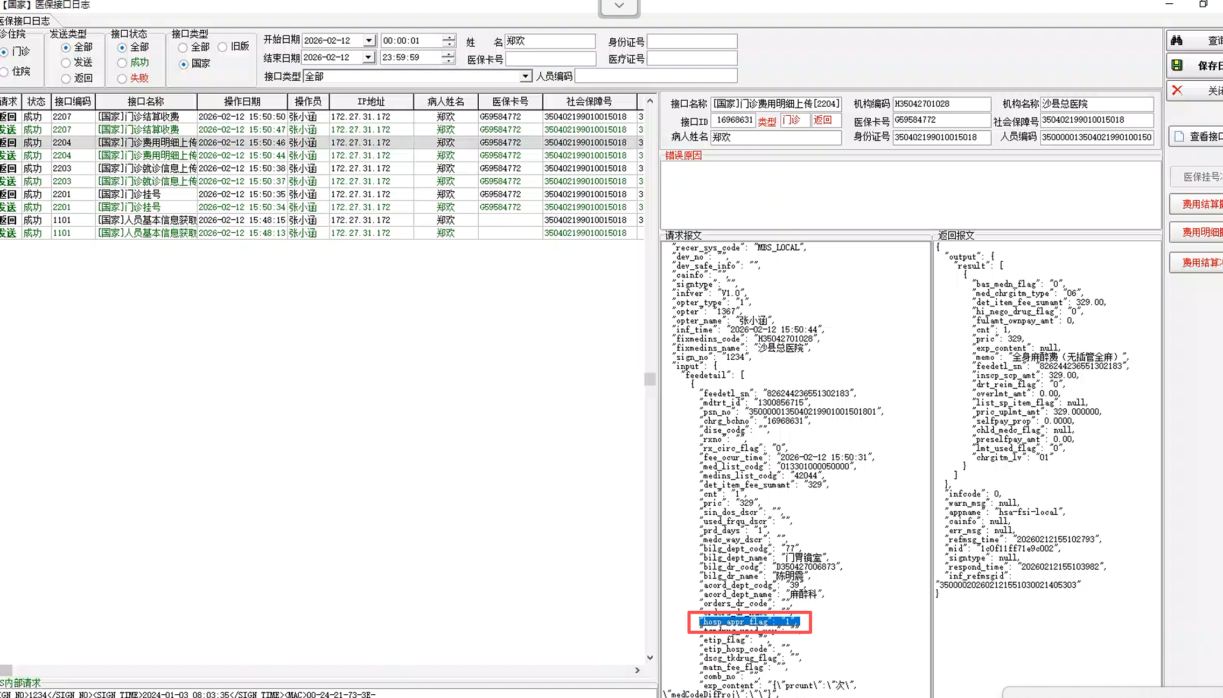The height and width of the screenshot is (698, 1223).
Task: Click the binoculars query icon
Action: (x=1177, y=40)
